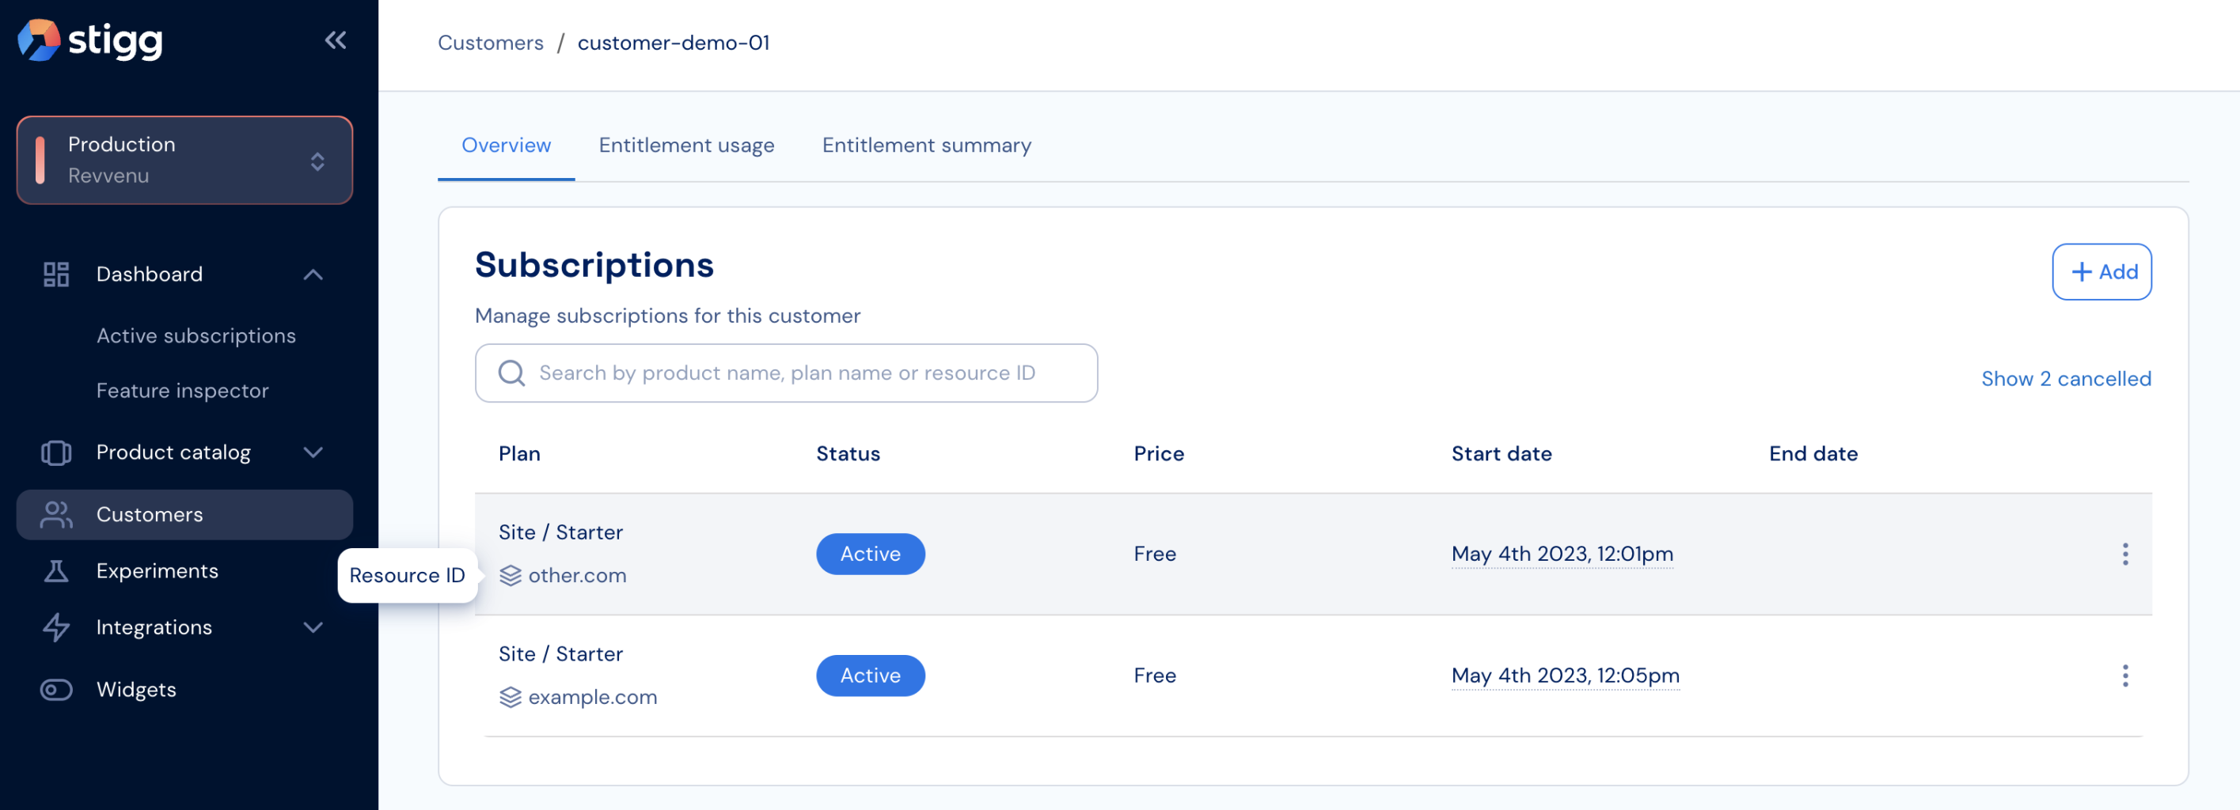
Task: Open three-dot menu for example.com subscription
Action: 2124,676
